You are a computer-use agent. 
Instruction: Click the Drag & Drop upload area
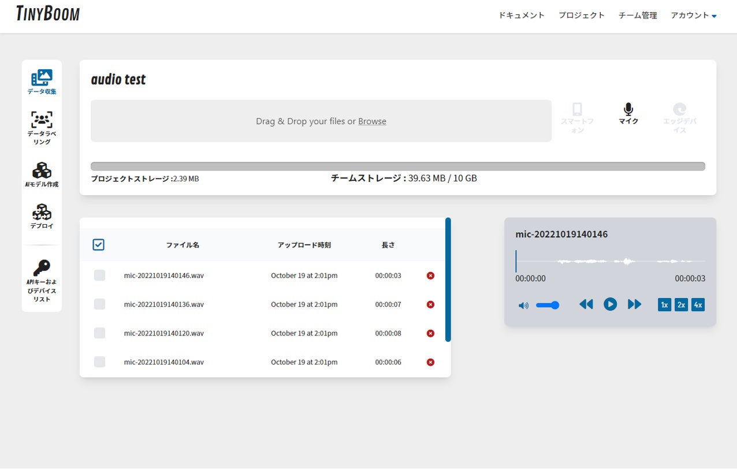pos(321,121)
